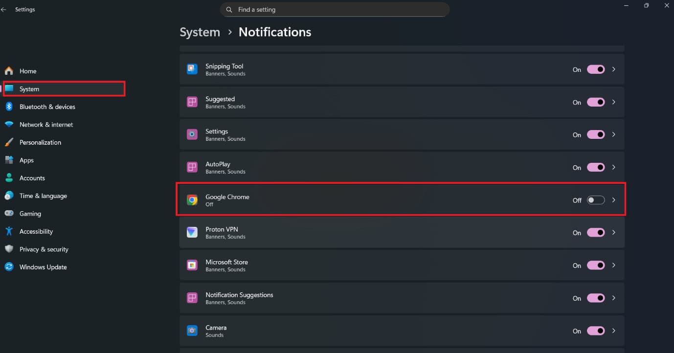Click the Notification Suggestions icon
Screen dimensions: 674x353
[192, 298]
